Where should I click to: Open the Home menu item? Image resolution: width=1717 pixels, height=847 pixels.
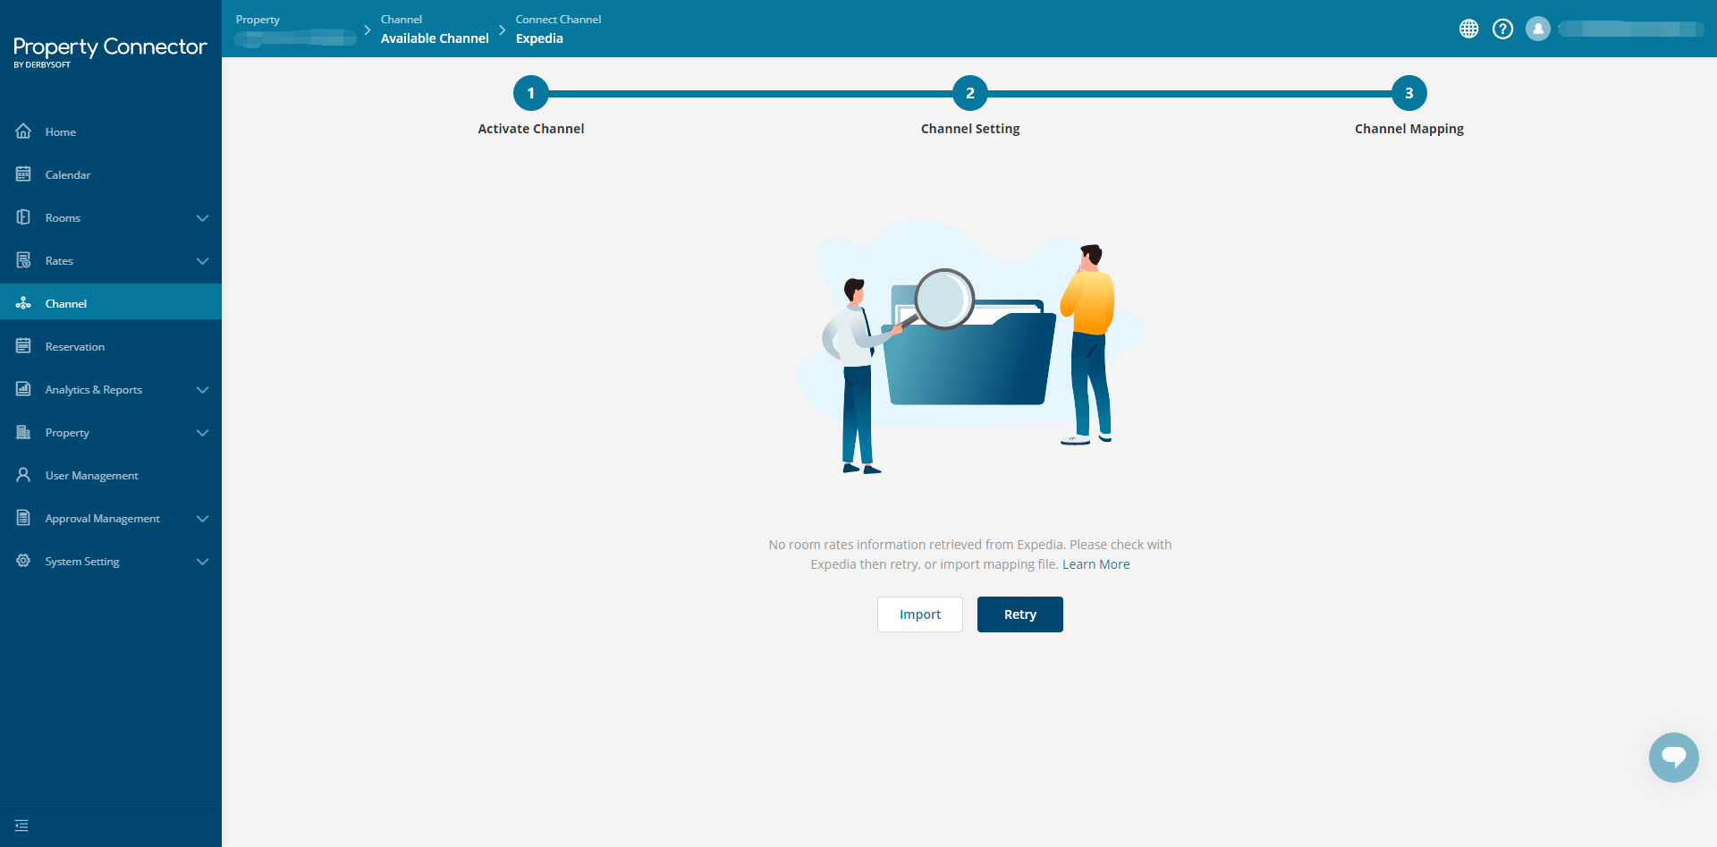(x=111, y=131)
